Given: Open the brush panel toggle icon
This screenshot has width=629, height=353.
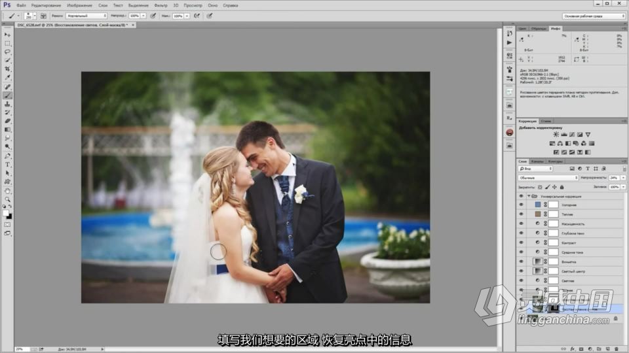Looking at the screenshot, I should tap(43, 16).
